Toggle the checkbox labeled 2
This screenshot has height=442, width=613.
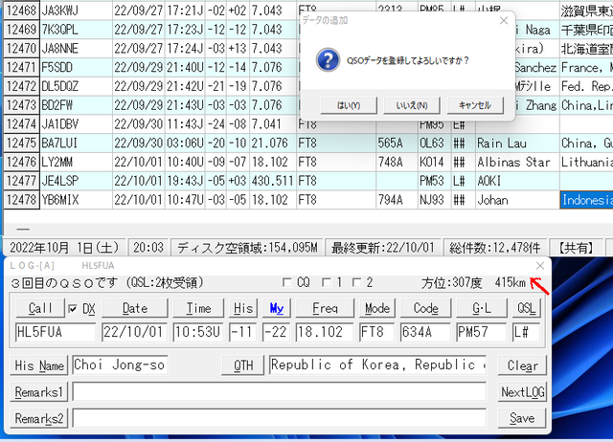pos(356,282)
